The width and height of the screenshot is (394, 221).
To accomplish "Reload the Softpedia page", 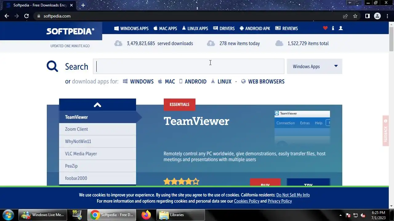I will 26,16.
